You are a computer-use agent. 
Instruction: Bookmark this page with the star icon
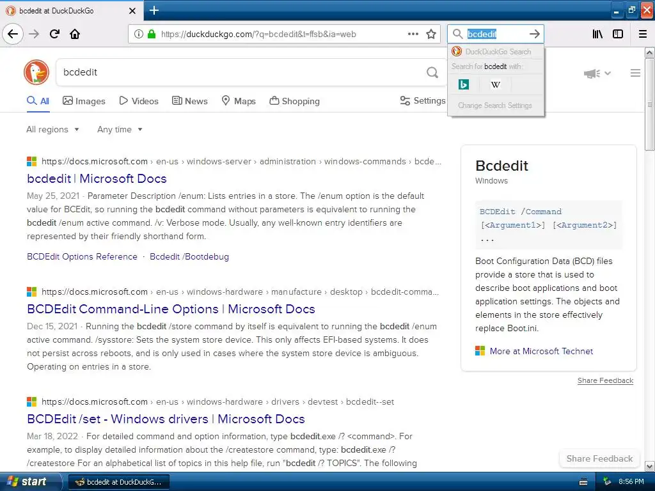pyautogui.click(x=431, y=34)
